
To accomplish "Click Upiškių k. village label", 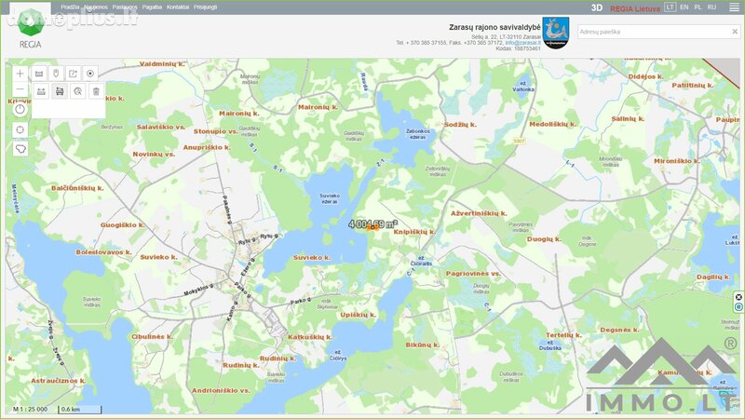I will (359, 315).
